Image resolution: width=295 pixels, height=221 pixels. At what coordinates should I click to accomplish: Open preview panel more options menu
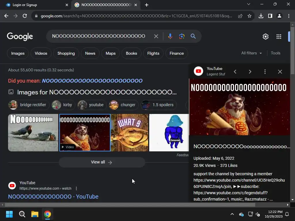click(265, 72)
